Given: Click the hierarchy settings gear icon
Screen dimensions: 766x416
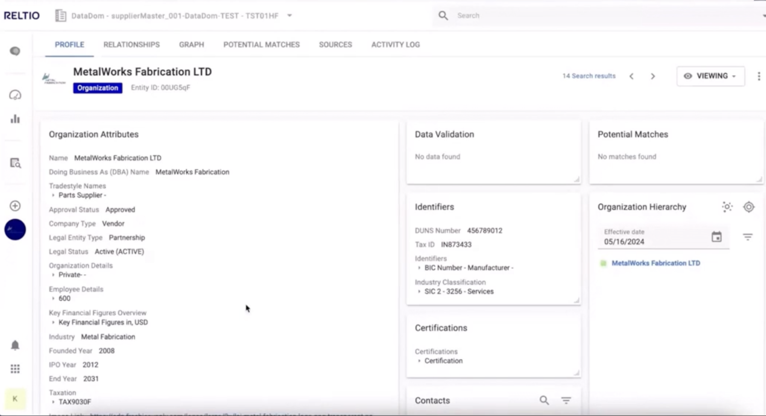Looking at the screenshot, I should (x=727, y=207).
